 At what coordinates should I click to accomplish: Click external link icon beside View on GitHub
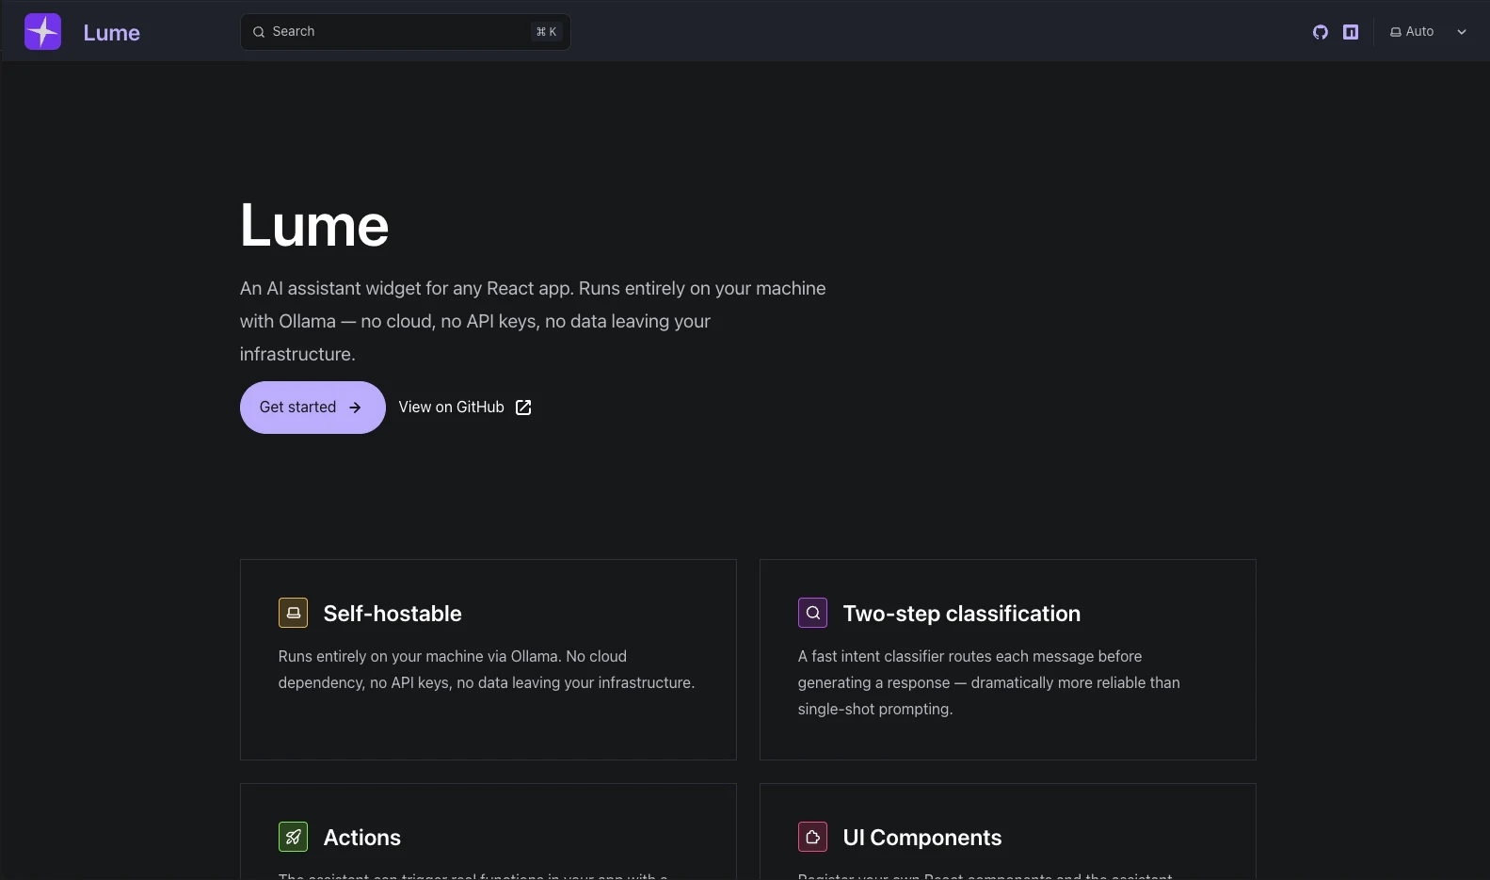523,408
